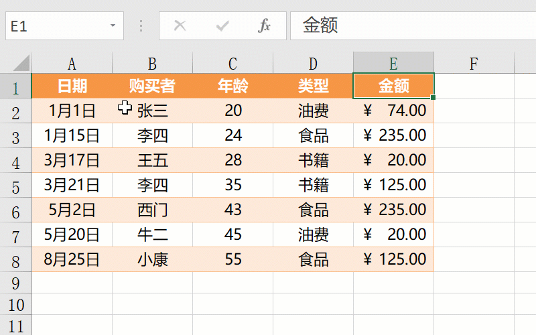Select 李四 in the 1月15日 row
The height and width of the screenshot is (335, 536).
[153, 135]
